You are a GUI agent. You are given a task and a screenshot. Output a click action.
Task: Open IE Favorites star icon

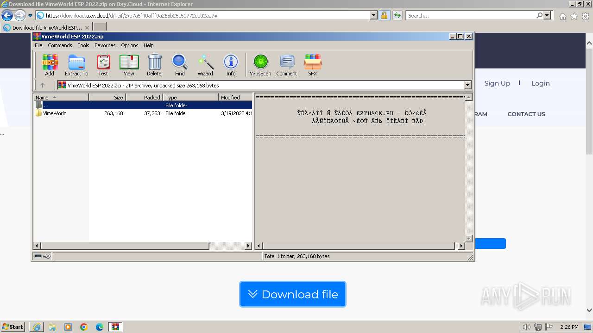[x=574, y=16]
